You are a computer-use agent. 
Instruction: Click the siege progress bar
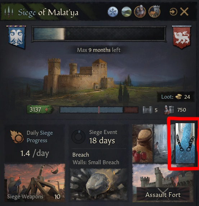click(99, 34)
